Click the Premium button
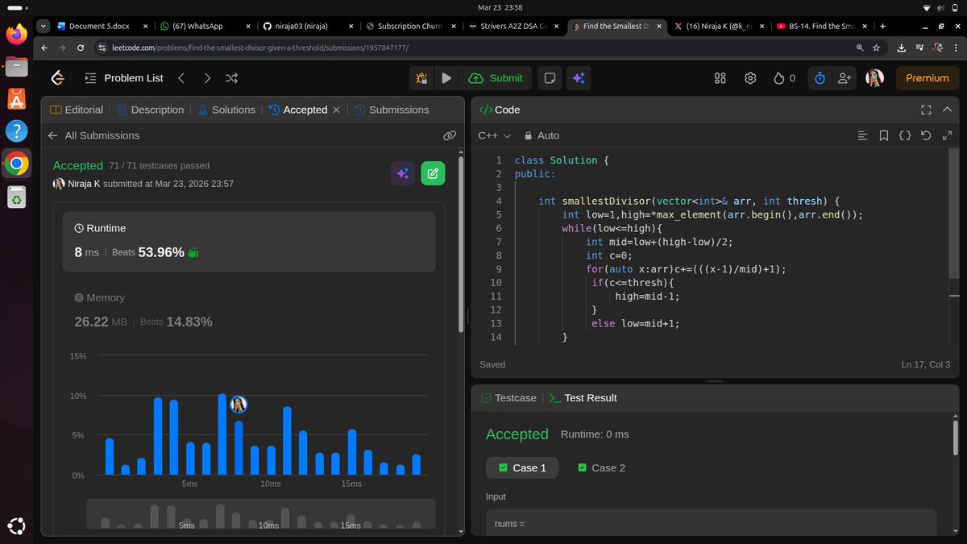 pos(928,78)
